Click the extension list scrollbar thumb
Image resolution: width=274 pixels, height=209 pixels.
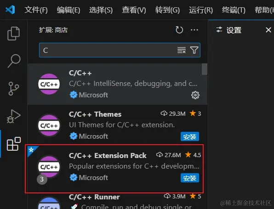(x=205, y=69)
